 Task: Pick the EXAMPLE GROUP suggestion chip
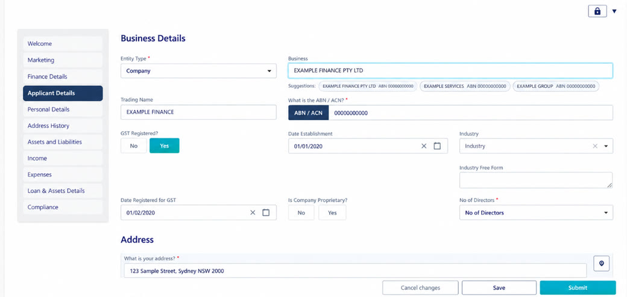[556, 86]
